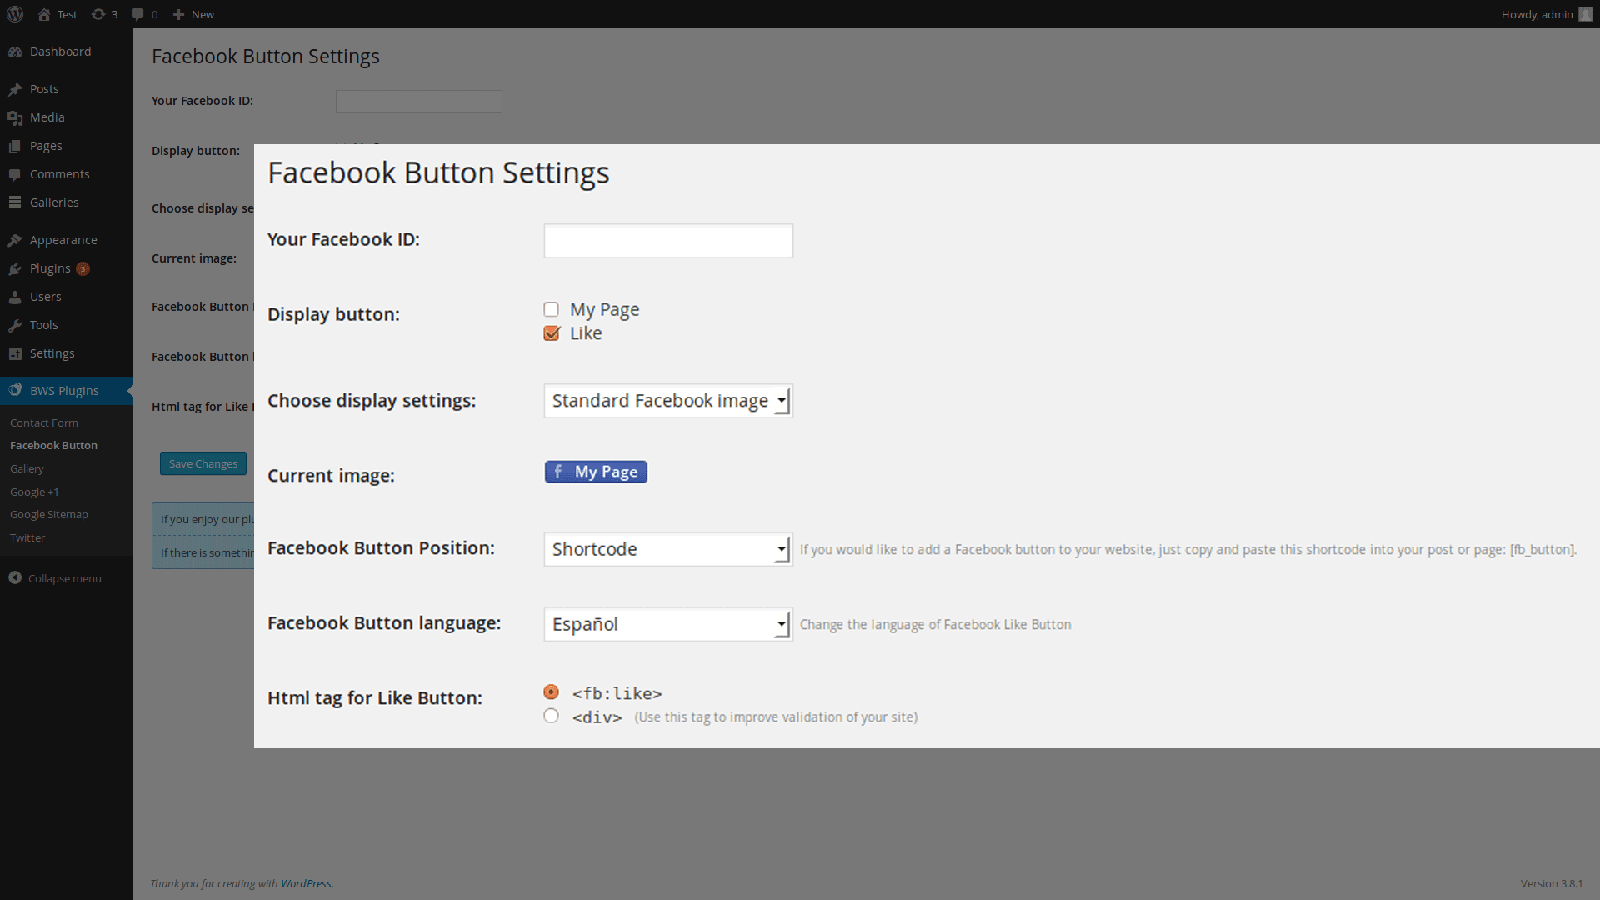Click the Pages sidebar icon
The width and height of the screenshot is (1600, 900).
point(15,146)
